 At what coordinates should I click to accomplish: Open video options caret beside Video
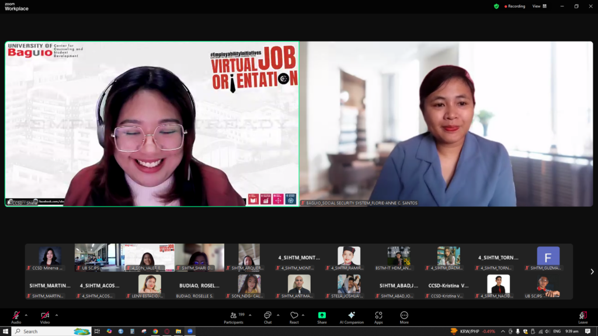click(x=57, y=315)
